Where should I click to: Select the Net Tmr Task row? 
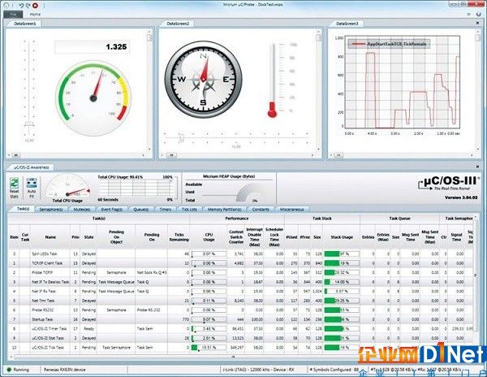[x=241, y=301]
